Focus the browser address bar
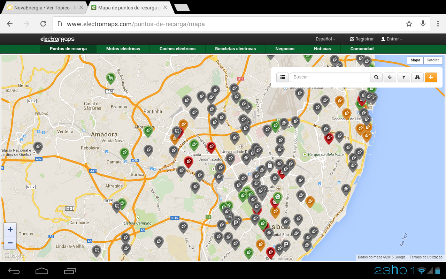Viewport: 446px width, 279px height. [230, 24]
